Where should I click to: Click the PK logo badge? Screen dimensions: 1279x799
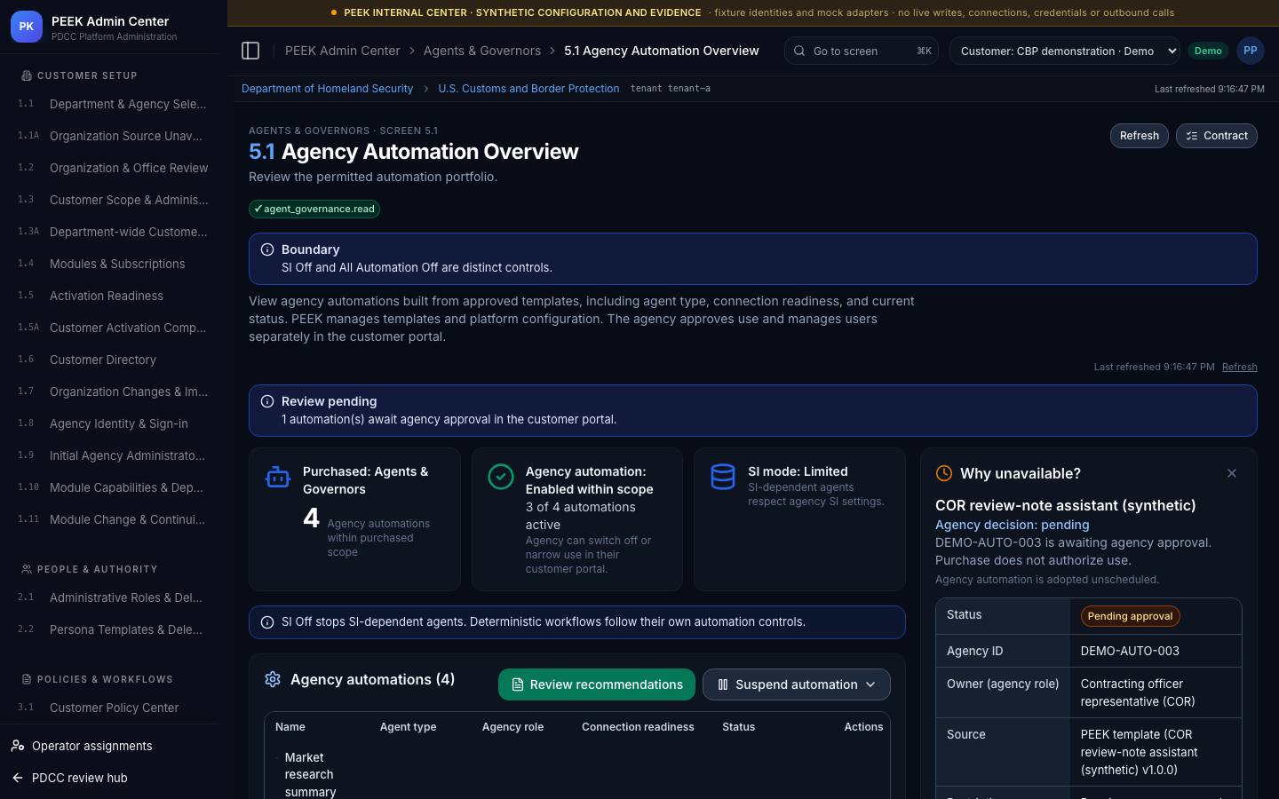click(x=27, y=27)
